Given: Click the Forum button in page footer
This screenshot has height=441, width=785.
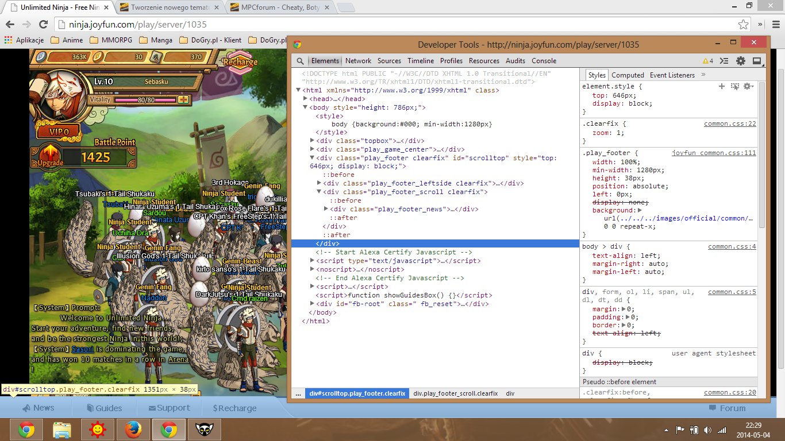Looking at the screenshot, I should tap(727, 408).
